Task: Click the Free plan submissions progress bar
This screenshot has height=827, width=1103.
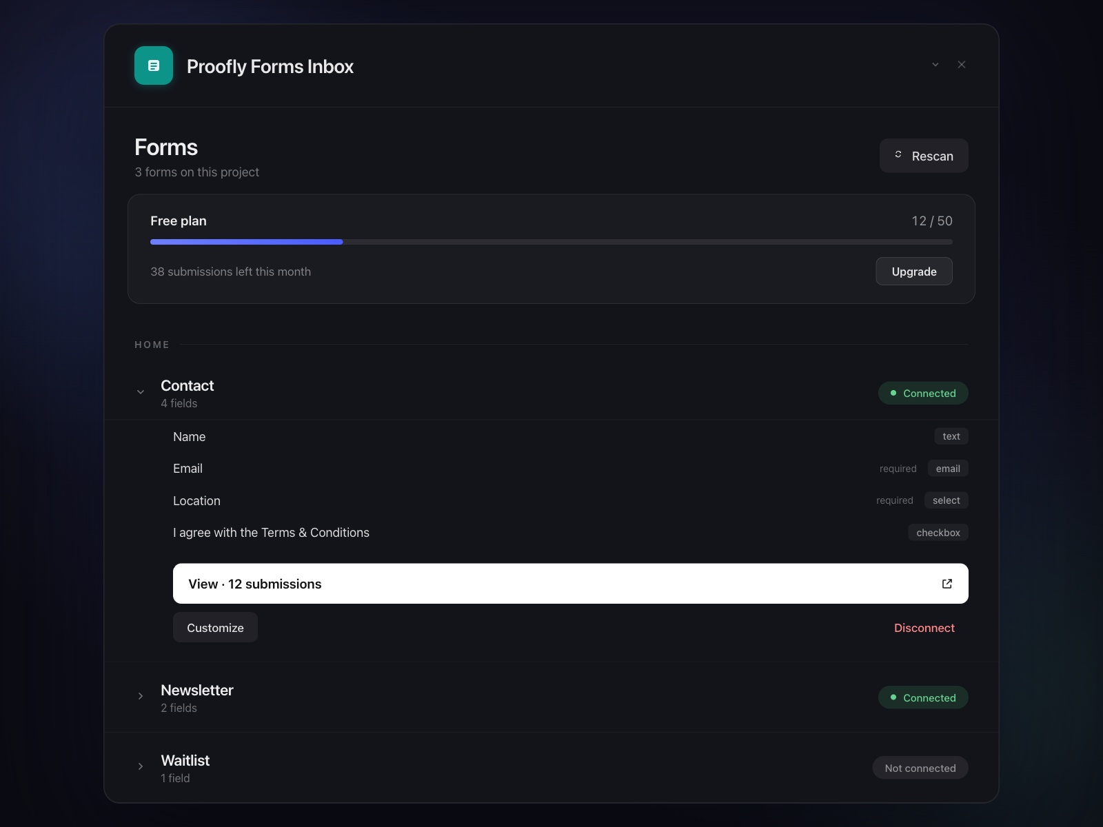Action: click(551, 242)
